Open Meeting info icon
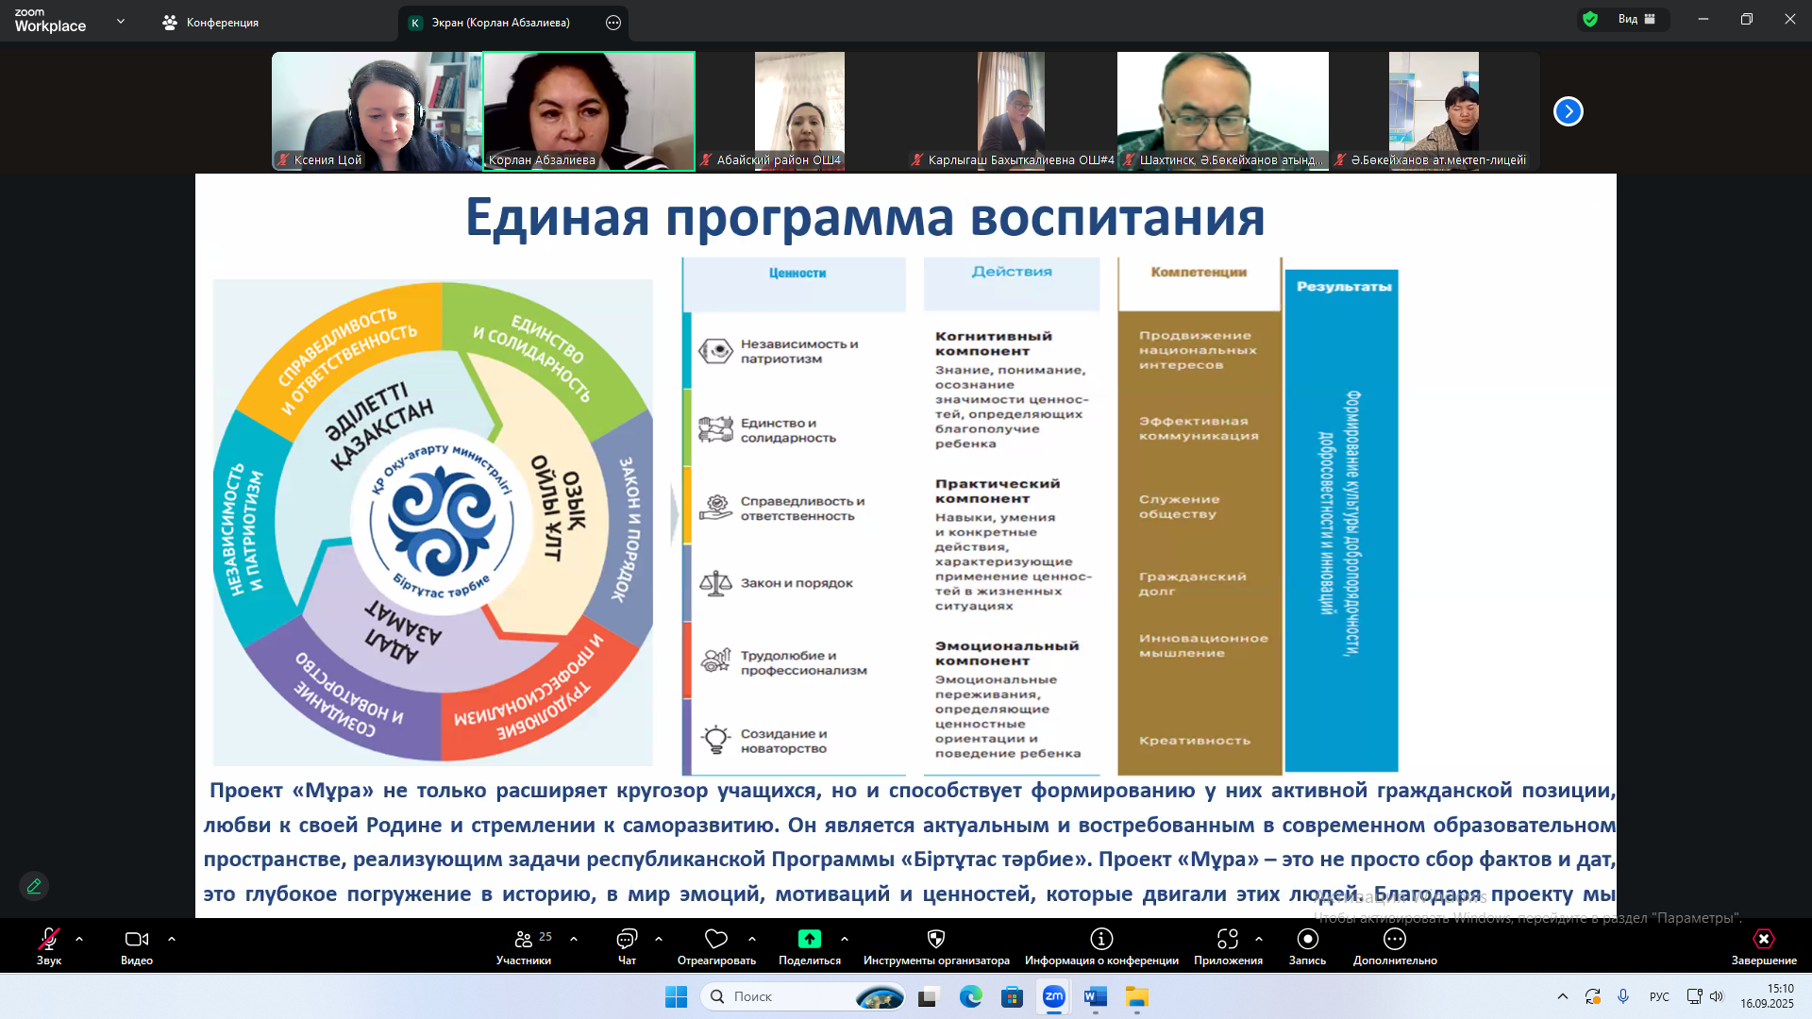 point(1101,939)
